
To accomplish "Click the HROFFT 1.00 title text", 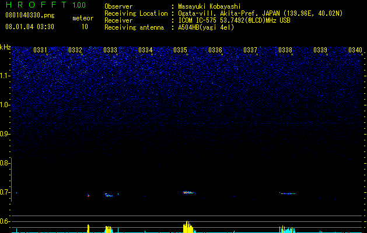I will click(46, 5).
